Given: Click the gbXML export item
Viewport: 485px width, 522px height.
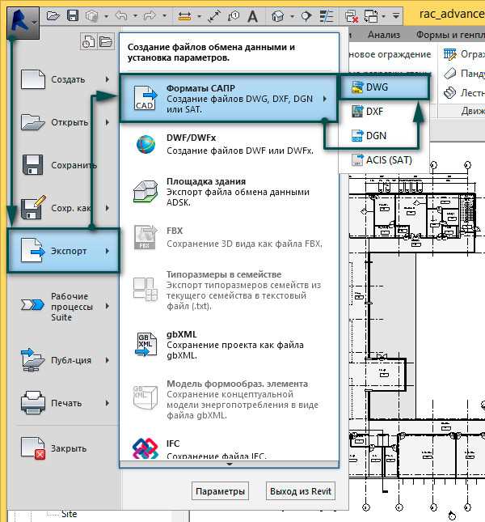Looking at the screenshot, I should point(230,345).
